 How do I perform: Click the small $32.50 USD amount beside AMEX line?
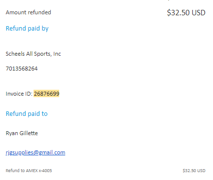coord(194,171)
